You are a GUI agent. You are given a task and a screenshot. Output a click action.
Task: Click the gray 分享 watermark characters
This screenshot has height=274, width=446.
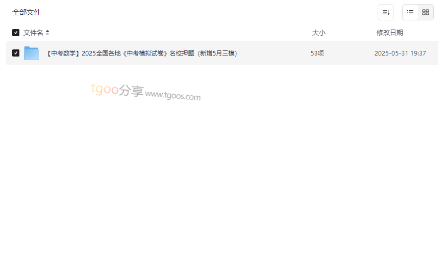point(131,91)
